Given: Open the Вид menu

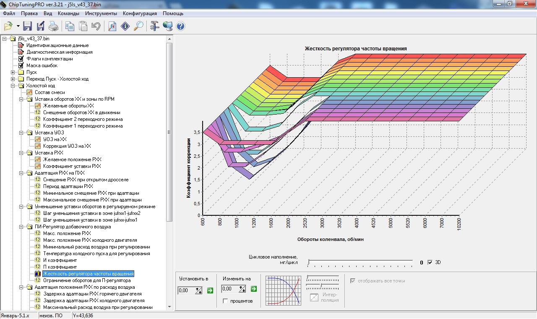Looking at the screenshot, I should pyautogui.click(x=48, y=13).
